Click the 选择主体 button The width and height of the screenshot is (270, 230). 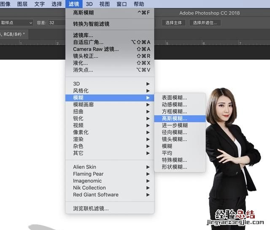tap(173, 23)
